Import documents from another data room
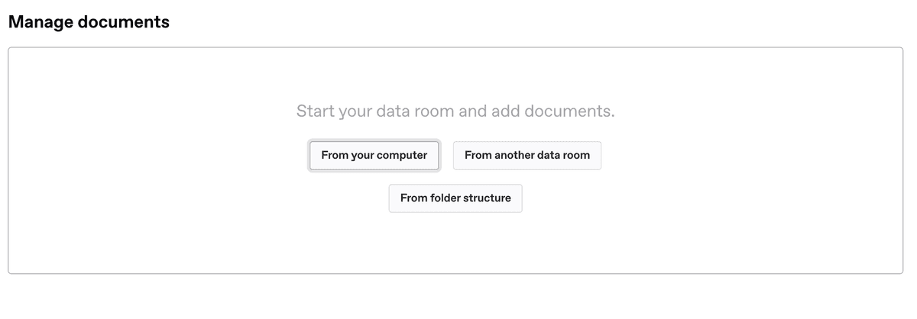 [x=527, y=156]
